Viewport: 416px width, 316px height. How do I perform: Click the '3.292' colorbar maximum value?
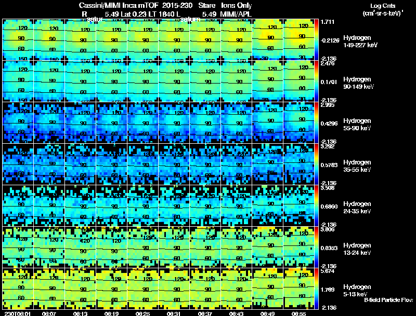coord(328,146)
